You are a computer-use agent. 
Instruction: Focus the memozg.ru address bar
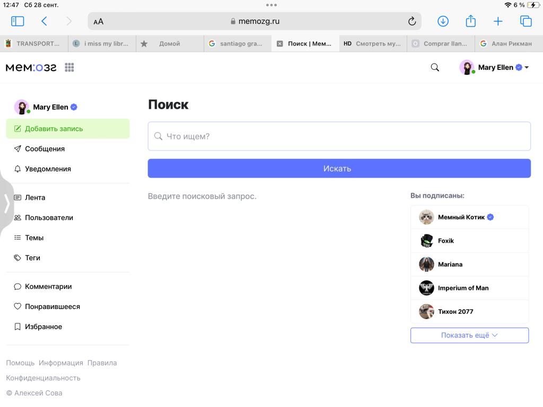(255, 21)
